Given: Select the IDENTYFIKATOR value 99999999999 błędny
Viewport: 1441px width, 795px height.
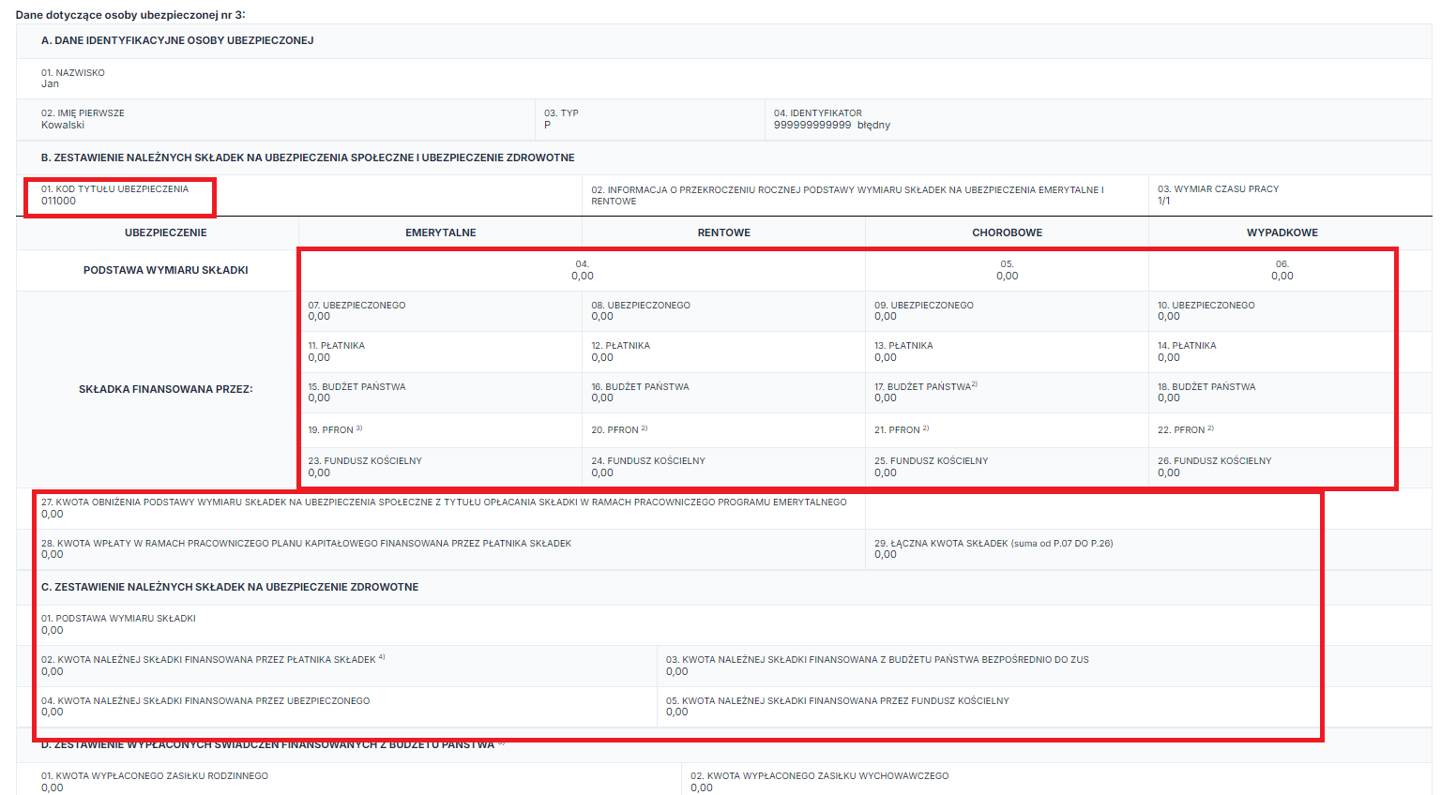Looking at the screenshot, I should 832,125.
